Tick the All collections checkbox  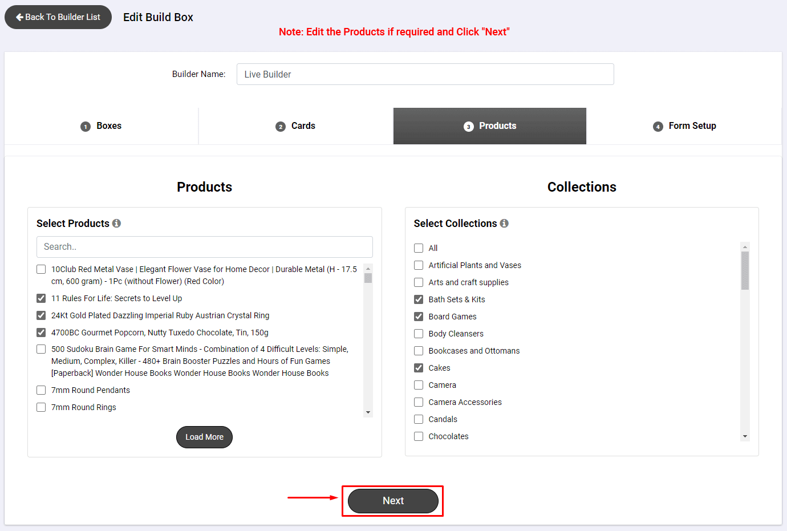click(419, 248)
